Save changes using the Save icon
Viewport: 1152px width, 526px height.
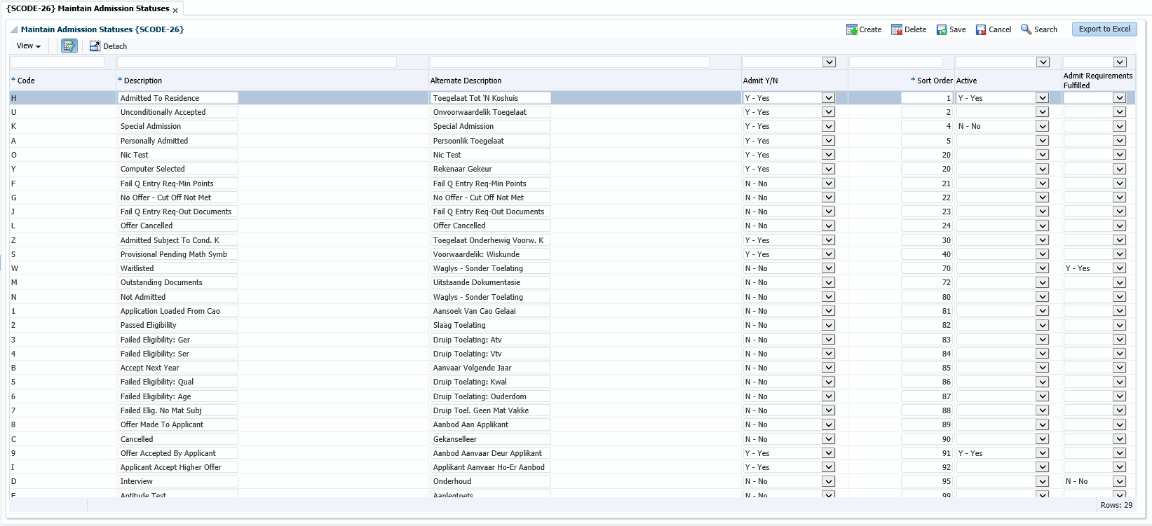coord(942,29)
